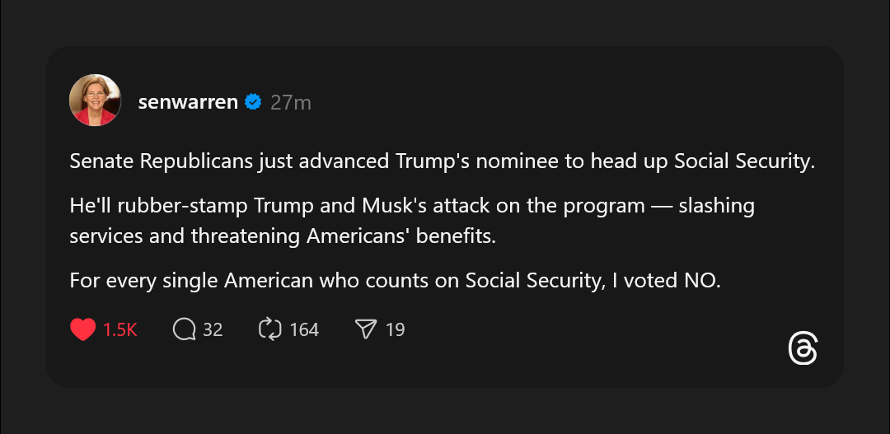Click the reply speech bubble icon
Viewport: 890px width, 434px height.
coord(185,329)
